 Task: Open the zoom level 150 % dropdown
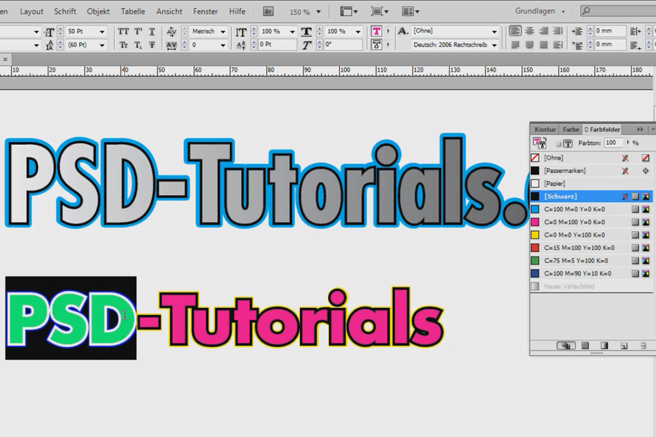pyautogui.click(x=319, y=11)
